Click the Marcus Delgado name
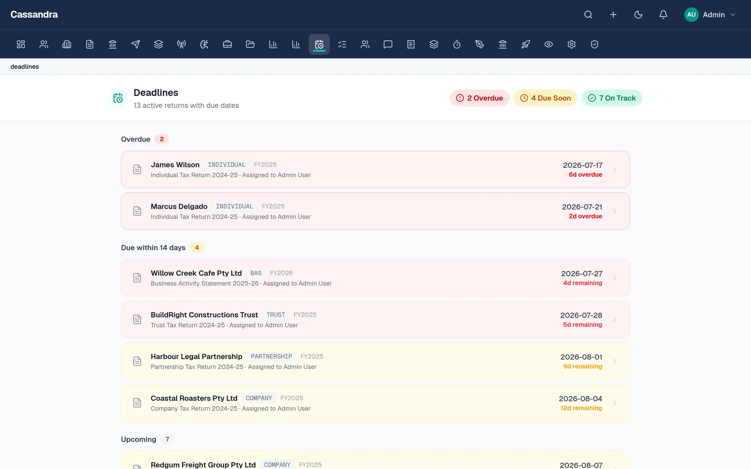The image size is (751, 469). 179,206
